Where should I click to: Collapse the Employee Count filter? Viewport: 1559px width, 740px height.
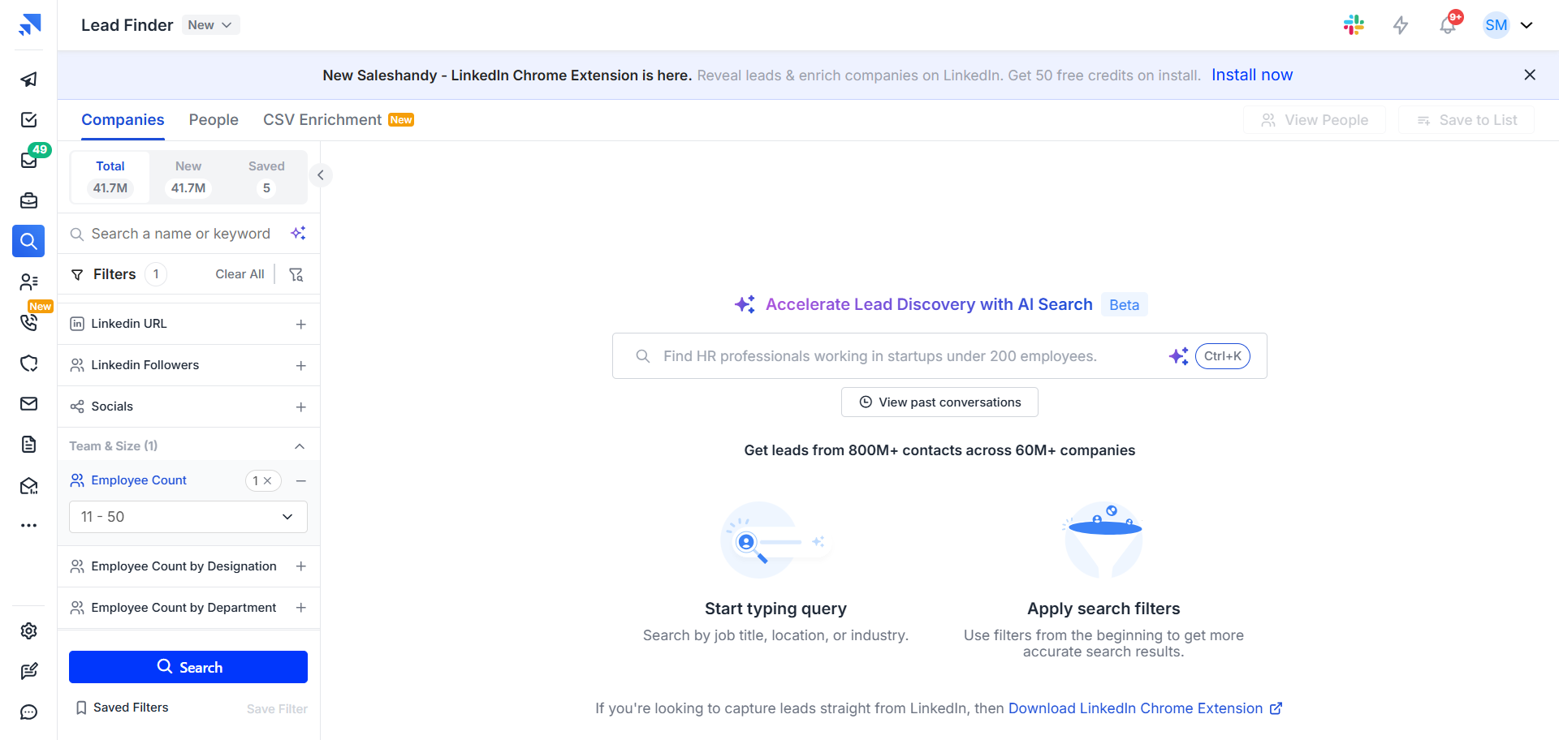[x=301, y=480]
